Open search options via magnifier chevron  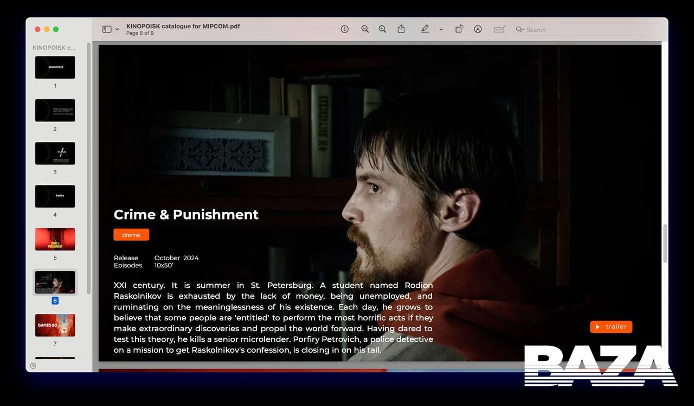click(520, 29)
